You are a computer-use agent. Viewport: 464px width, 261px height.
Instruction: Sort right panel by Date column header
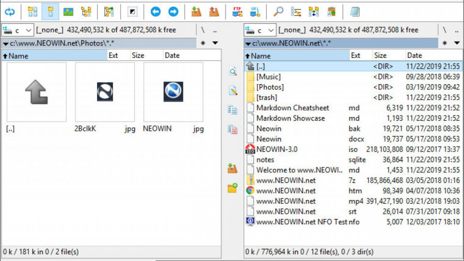coord(414,56)
